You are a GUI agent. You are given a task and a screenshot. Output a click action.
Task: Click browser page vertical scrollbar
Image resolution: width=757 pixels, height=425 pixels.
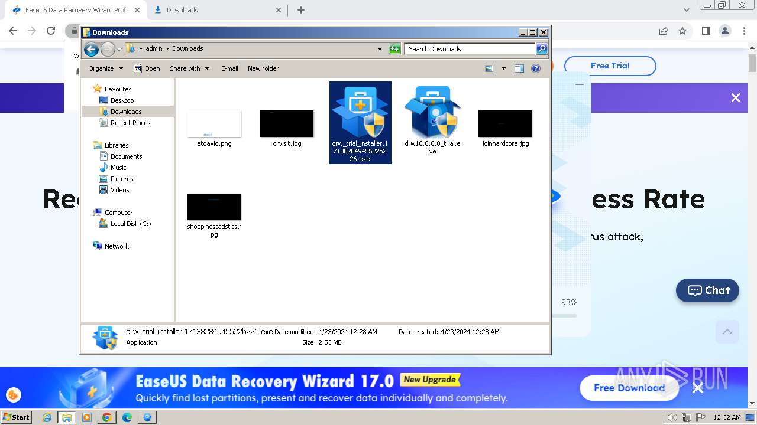[x=752, y=224]
